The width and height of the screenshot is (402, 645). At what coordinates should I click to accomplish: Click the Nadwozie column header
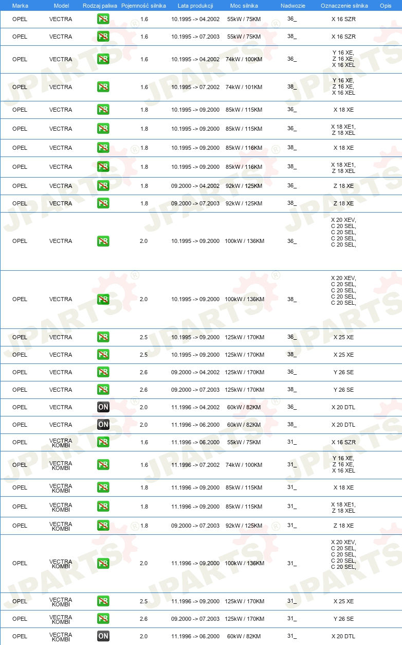coord(293,5)
